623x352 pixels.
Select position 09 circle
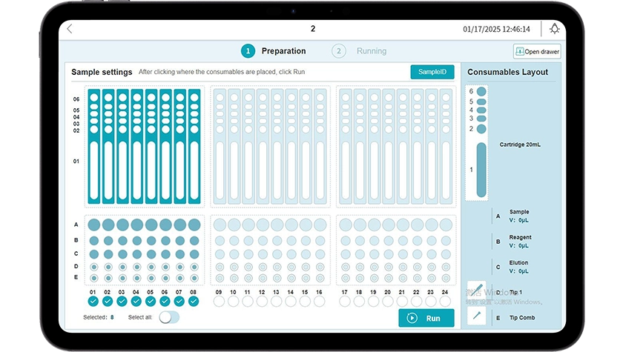point(219,302)
